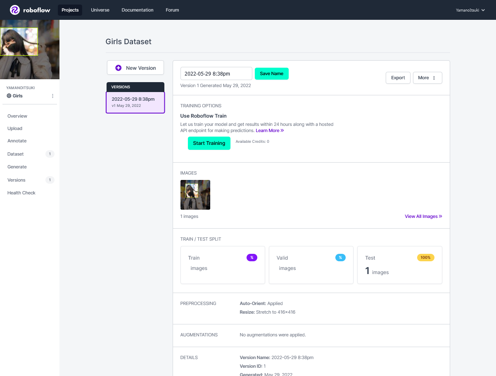Click the Train images card
This screenshot has width=496, height=376.
223,265
